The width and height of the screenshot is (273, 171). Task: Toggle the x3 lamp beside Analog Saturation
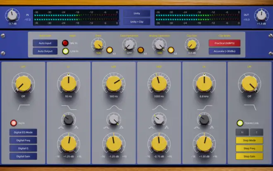(x=171, y=50)
